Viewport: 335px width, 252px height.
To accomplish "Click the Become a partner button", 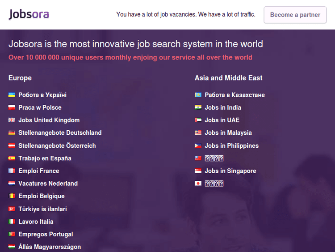I will click(295, 15).
